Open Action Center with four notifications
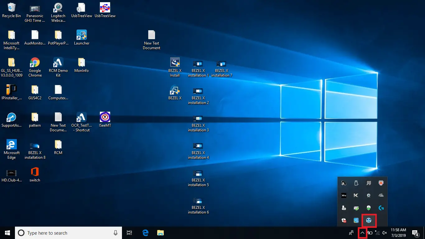 (415, 233)
